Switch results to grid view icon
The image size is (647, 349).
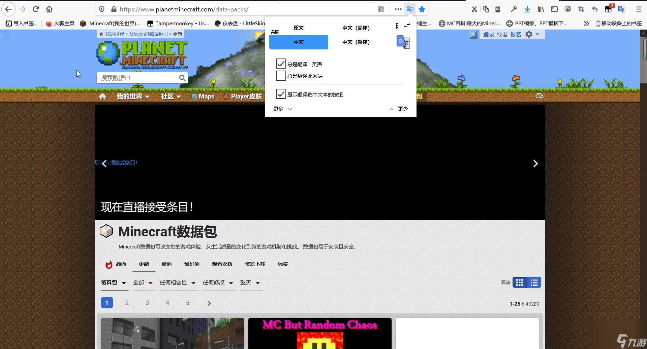pos(520,282)
